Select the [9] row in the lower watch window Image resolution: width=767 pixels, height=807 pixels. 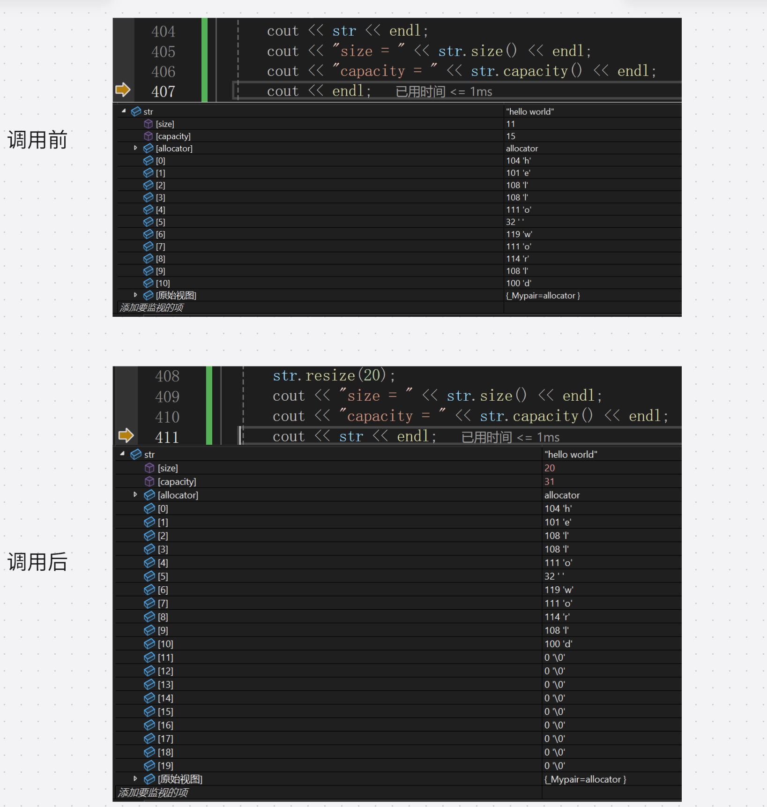tap(398, 630)
